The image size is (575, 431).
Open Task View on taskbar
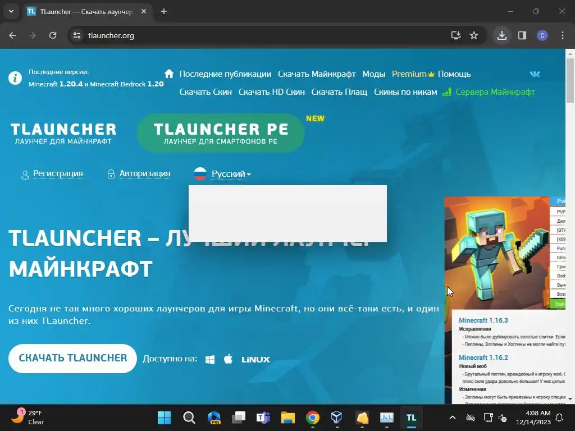[x=239, y=418]
